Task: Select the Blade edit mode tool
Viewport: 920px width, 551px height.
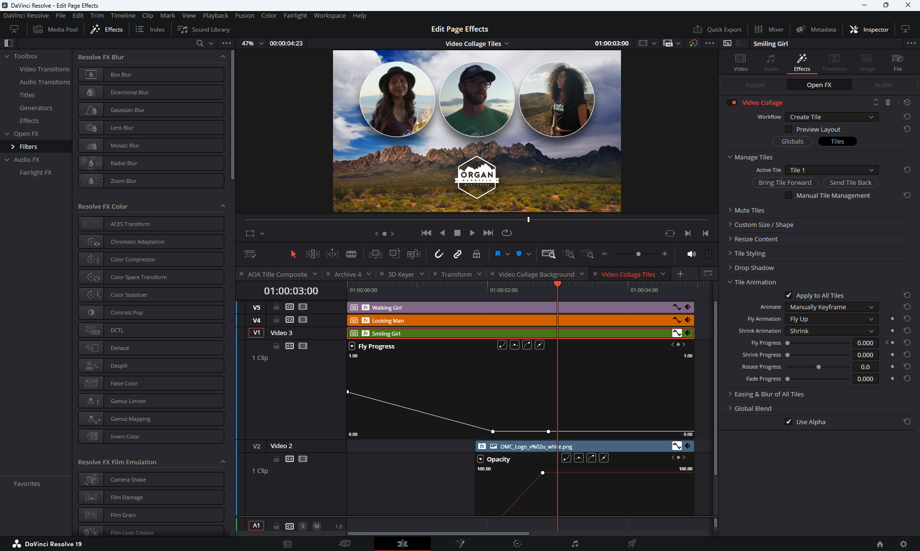Action: [351, 254]
